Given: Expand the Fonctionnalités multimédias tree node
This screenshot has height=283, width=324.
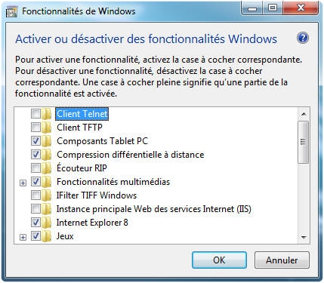Looking at the screenshot, I should click(x=23, y=183).
